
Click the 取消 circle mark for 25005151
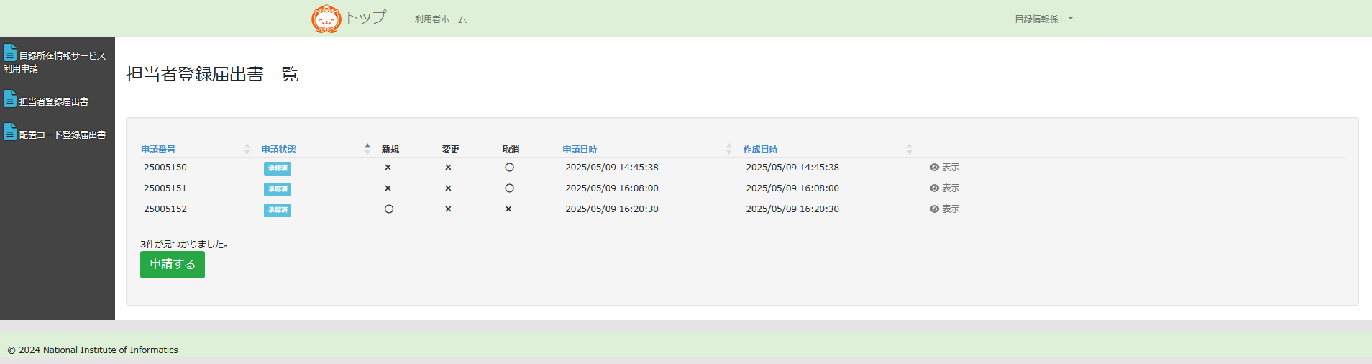point(509,188)
